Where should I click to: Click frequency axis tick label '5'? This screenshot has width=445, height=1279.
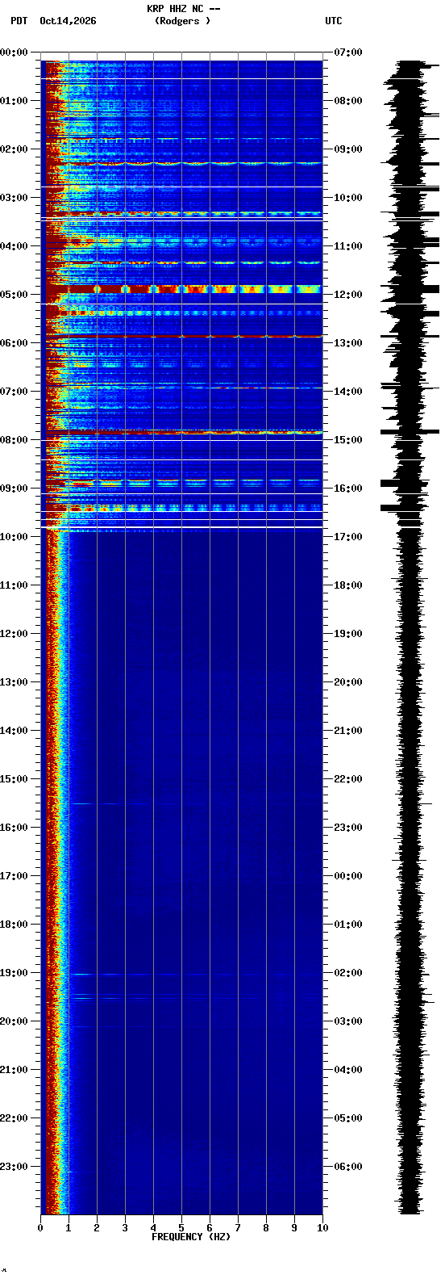pos(181,1228)
